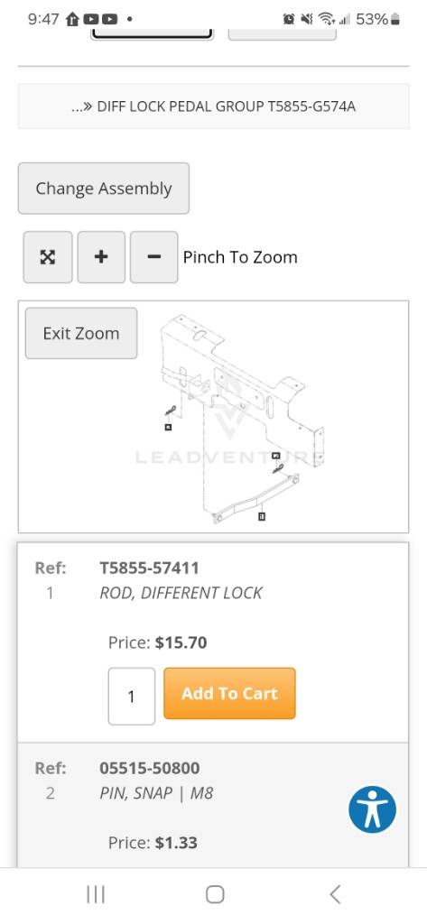Tap the Android home button
Viewport: 427px width, 924px height.
pyautogui.click(x=215, y=894)
